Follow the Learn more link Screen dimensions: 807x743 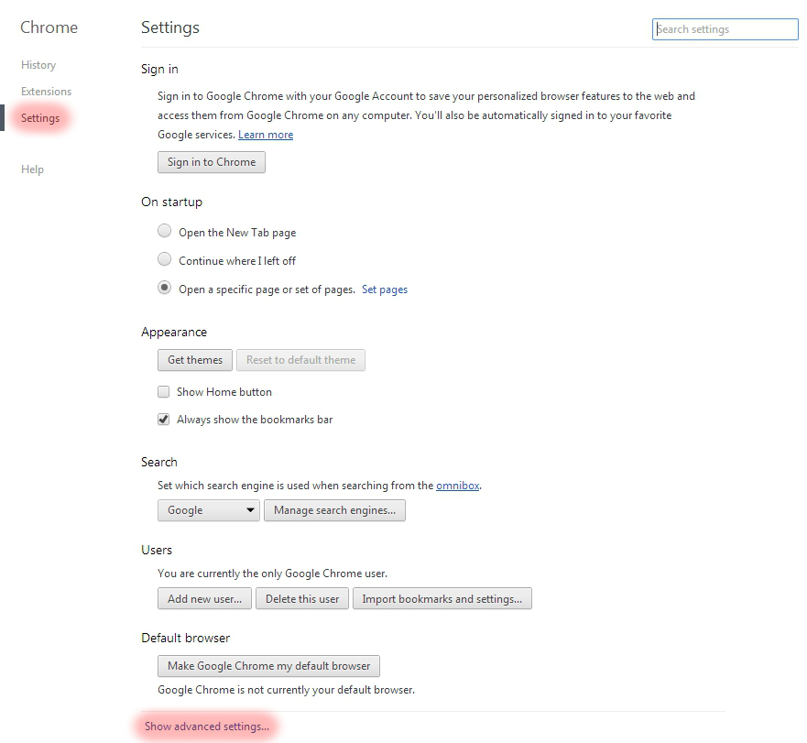[266, 135]
